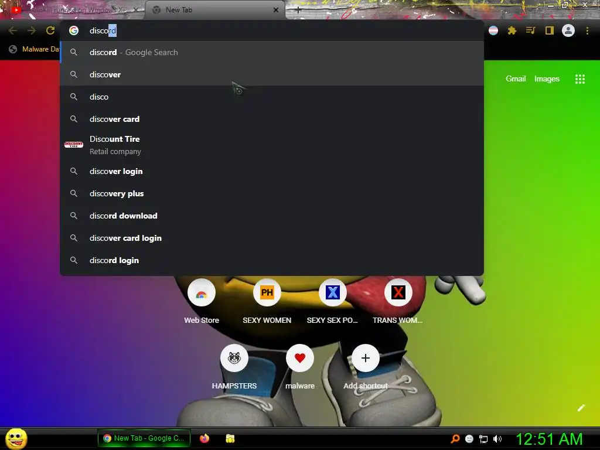
Task: Open the media control playlist icon
Action: 531,30
